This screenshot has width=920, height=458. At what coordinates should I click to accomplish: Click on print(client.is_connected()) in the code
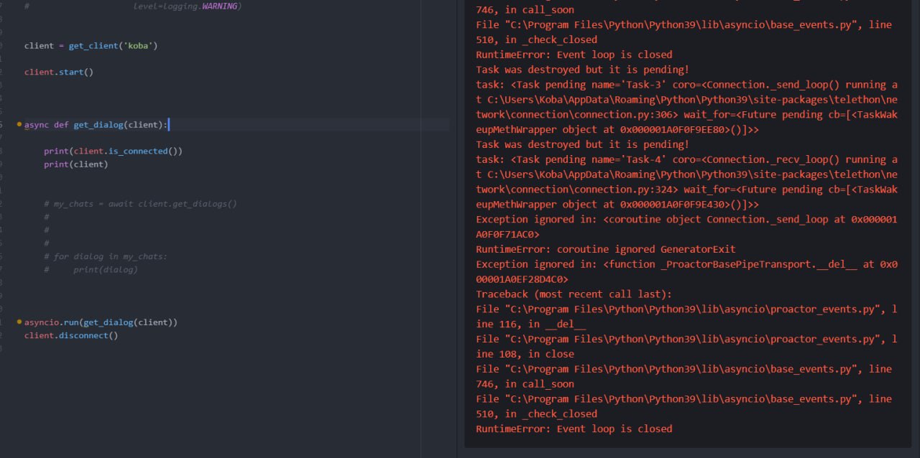coord(113,151)
